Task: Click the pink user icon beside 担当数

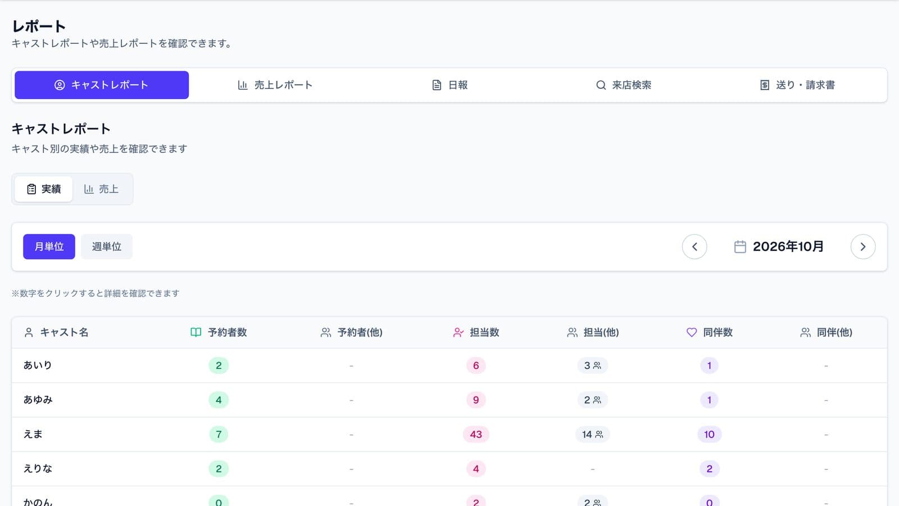Action: click(458, 333)
